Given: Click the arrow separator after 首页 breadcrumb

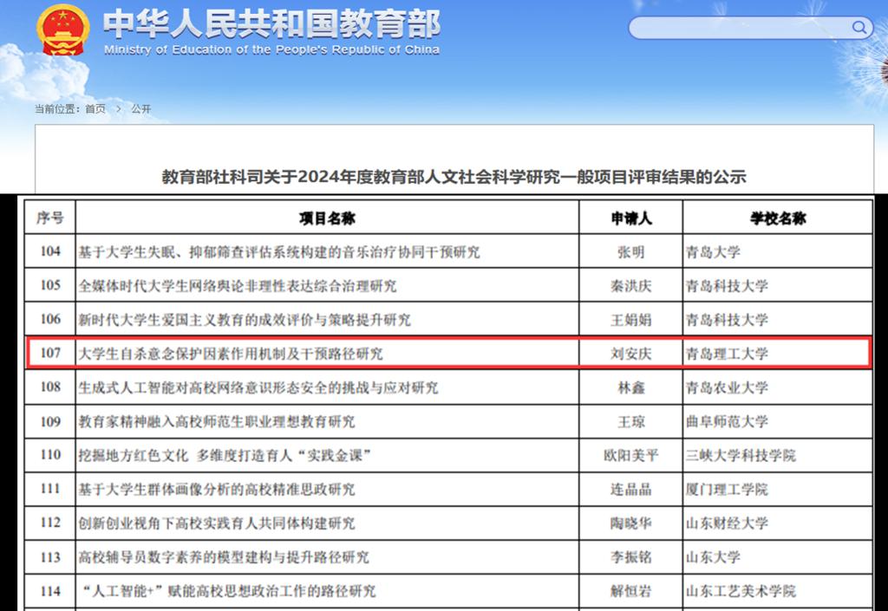Looking at the screenshot, I should (118, 109).
